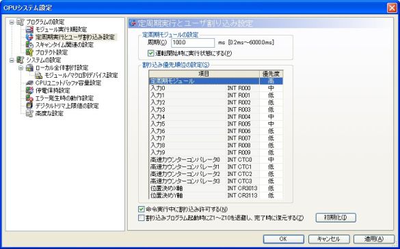Select the 入力0 row
Screen dimensions: 400x249
[216, 88]
